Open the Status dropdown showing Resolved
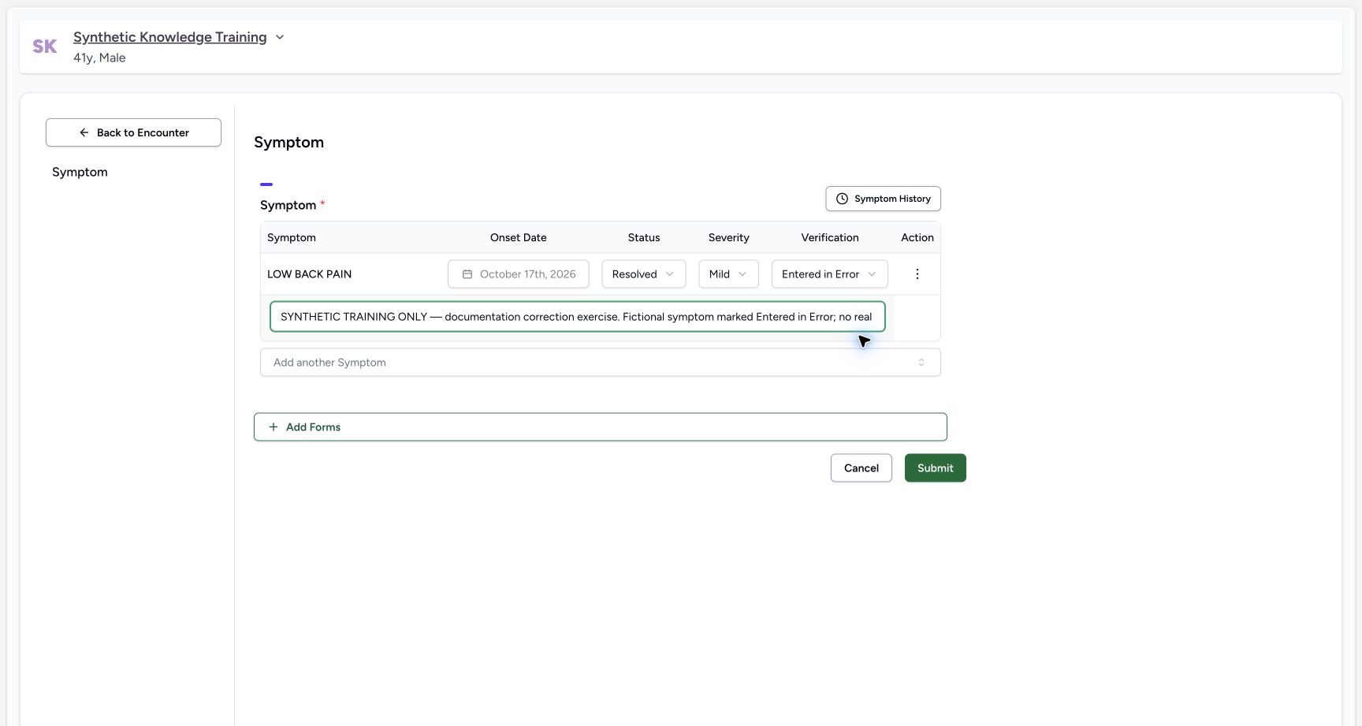1362x726 pixels. 644,274
